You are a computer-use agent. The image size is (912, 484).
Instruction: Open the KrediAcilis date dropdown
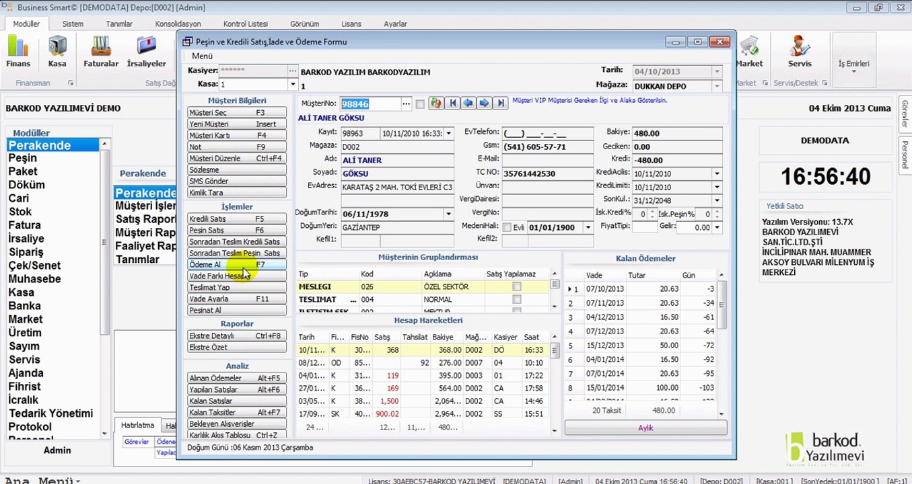click(x=717, y=174)
